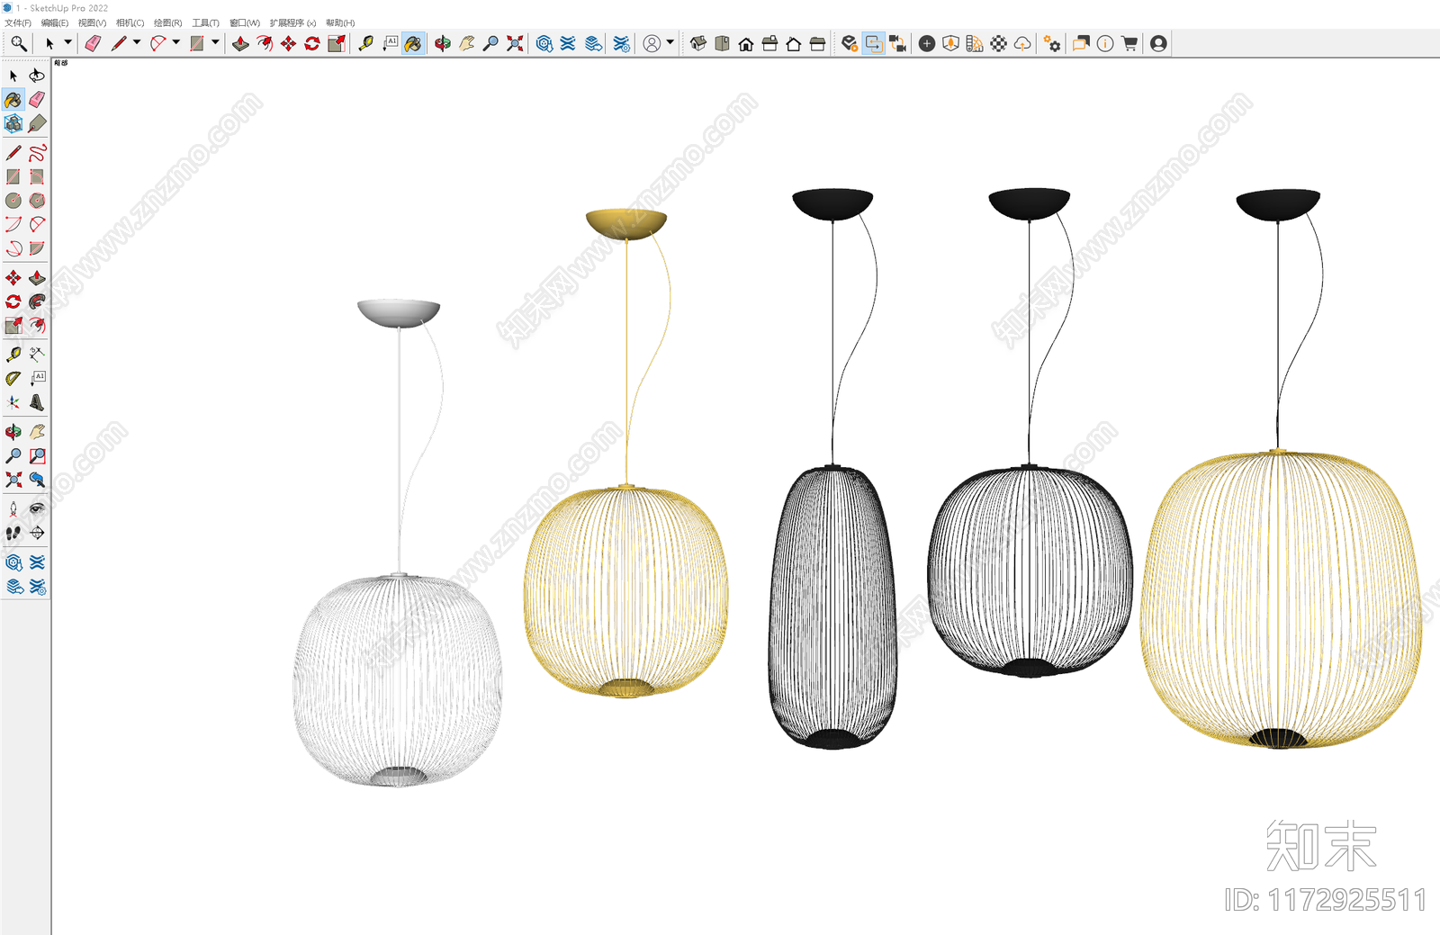The height and width of the screenshot is (935, 1440).
Task: Choose the Rotated Rectangle tool in left palette
Action: click(x=37, y=176)
